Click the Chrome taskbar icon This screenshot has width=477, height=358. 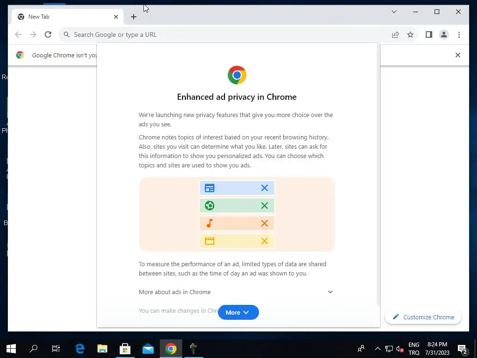[x=171, y=349]
